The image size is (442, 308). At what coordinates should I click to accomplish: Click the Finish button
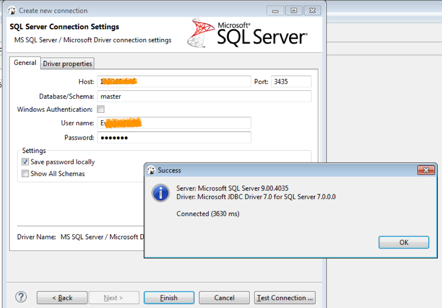click(169, 298)
